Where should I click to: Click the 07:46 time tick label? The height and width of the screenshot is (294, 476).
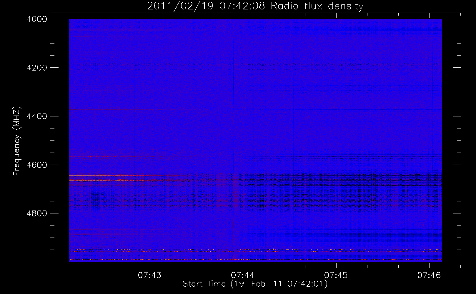click(429, 275)
